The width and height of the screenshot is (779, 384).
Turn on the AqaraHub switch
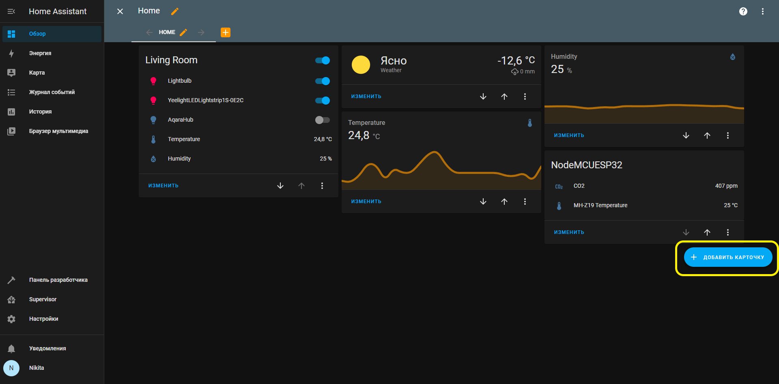pyautogui.click(x=323, y=120)
